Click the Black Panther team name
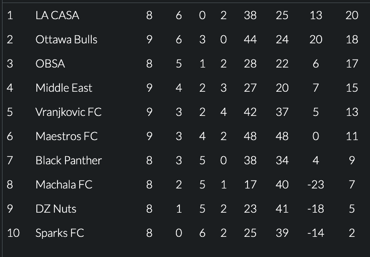This screenshot has height=257, width=370. pos(69,160)
